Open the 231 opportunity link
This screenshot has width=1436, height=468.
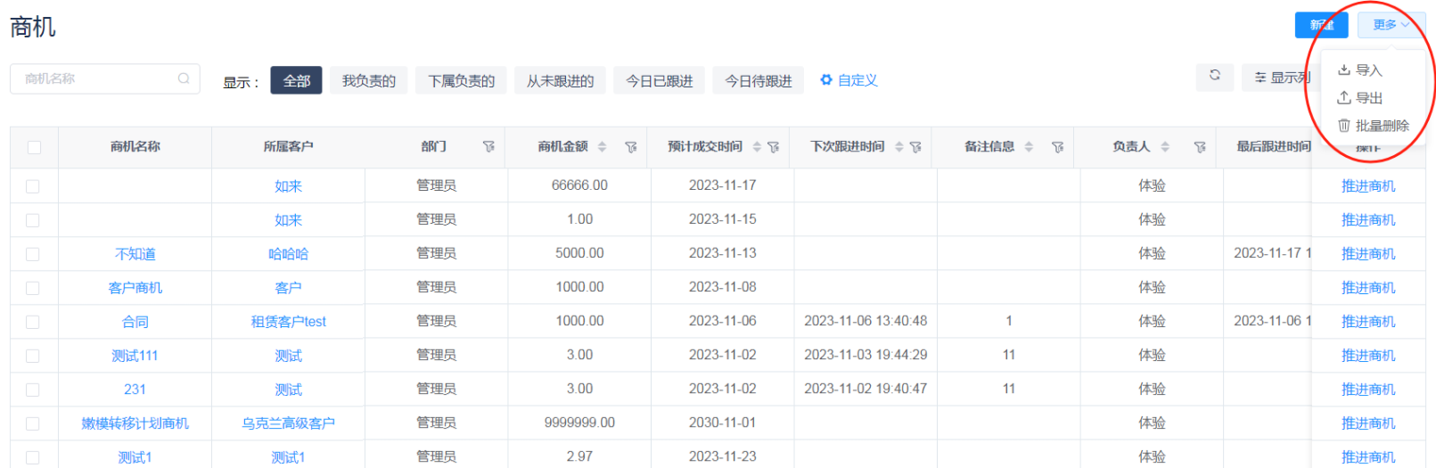pos(135,390)
